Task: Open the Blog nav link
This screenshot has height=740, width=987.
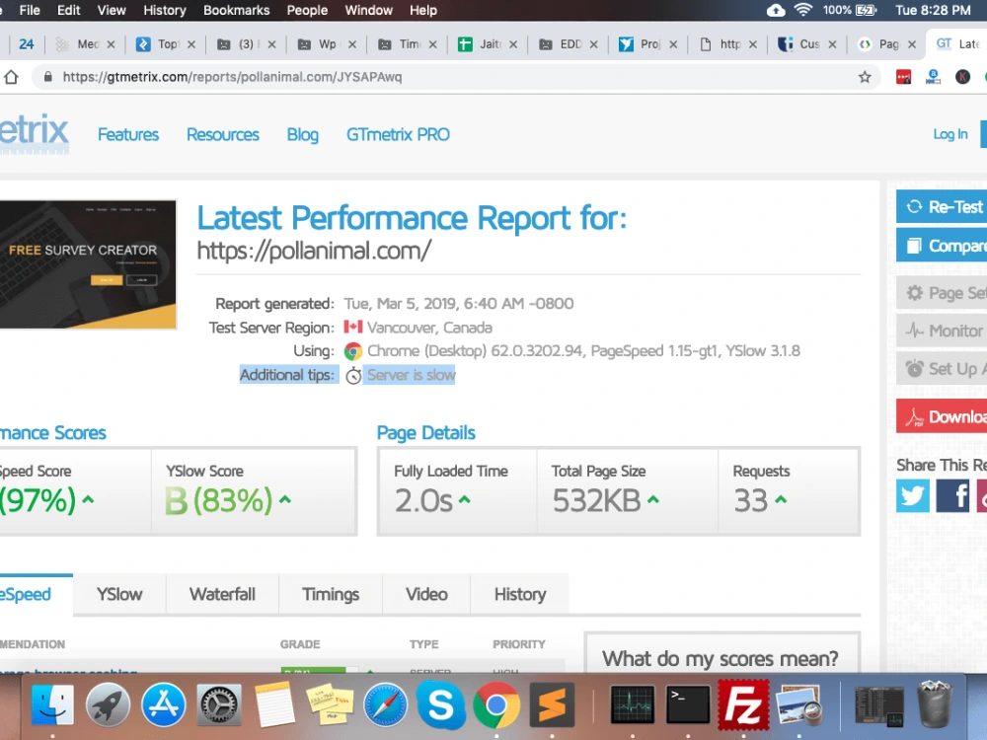Action: pos(303,134)
